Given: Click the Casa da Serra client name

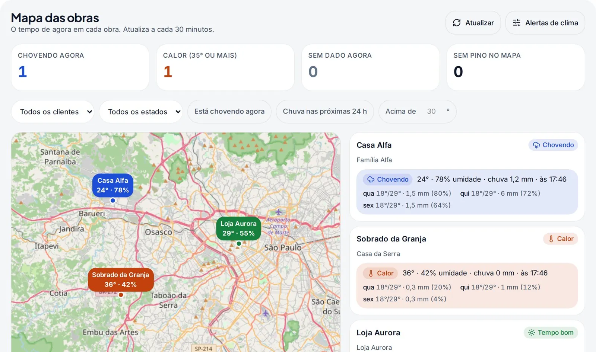Looking at the screenshot, I should click(x=378, y=254).
